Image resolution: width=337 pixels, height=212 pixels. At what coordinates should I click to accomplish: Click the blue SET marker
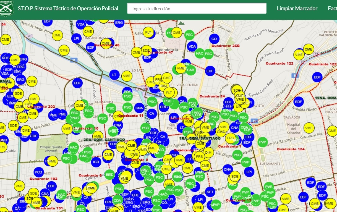pos(210,192)
